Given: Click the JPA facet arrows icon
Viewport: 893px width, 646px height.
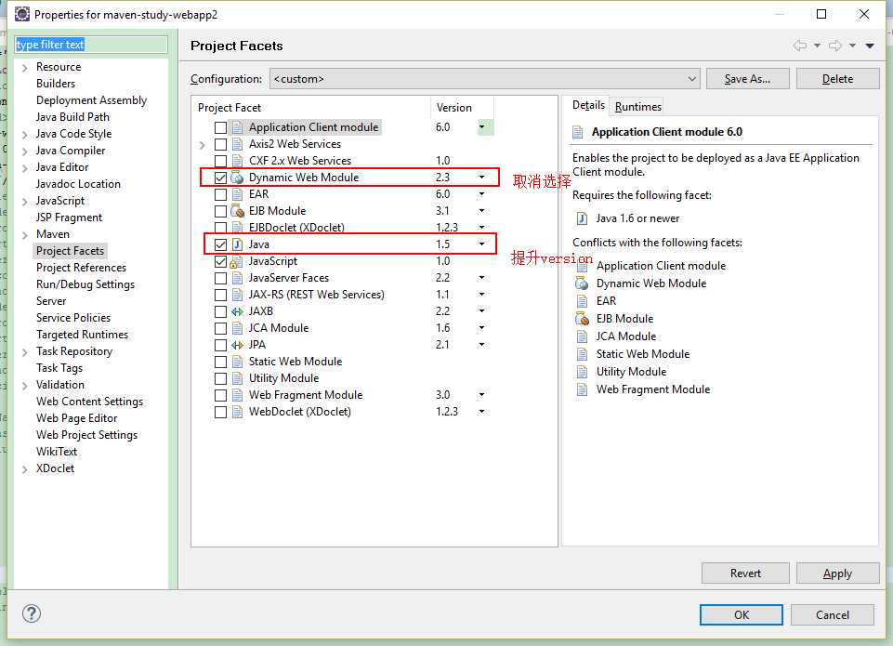Looking at the screenshot, I should point(237,345).
